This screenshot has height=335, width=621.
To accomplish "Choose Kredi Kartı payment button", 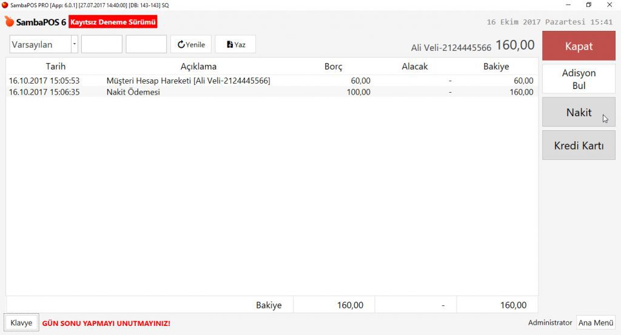I will 579,145.
